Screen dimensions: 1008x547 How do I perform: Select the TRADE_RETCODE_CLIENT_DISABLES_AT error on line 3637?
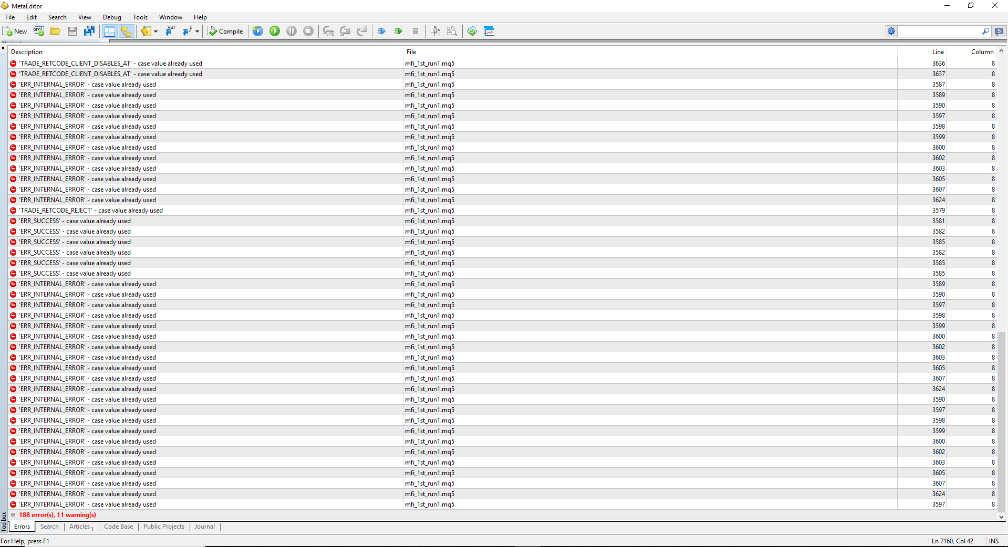point(502,74)
